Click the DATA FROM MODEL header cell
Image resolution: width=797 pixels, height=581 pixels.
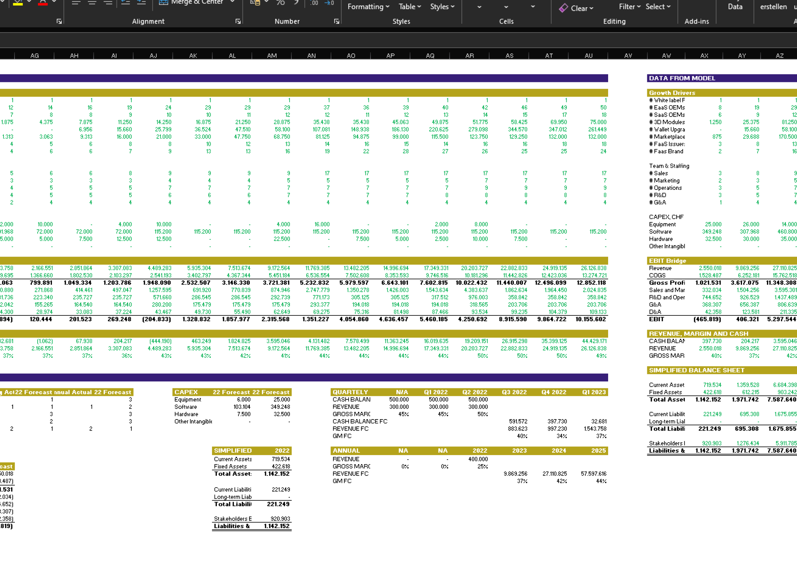pyautogui.click(x=722, y=78)
